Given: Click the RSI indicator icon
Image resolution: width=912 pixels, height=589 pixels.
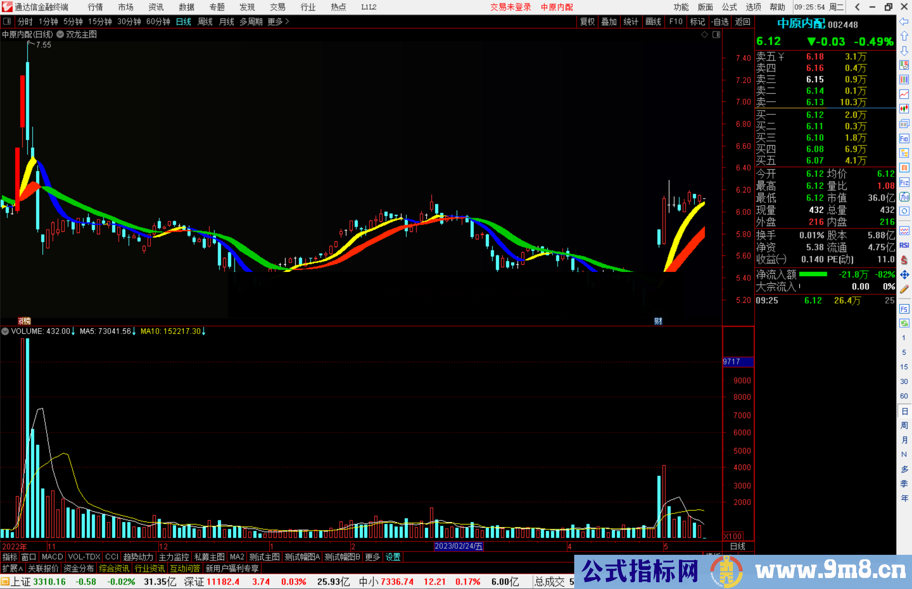Looking at the screenshot, I should pyautogui.click(x=904, y=245).
